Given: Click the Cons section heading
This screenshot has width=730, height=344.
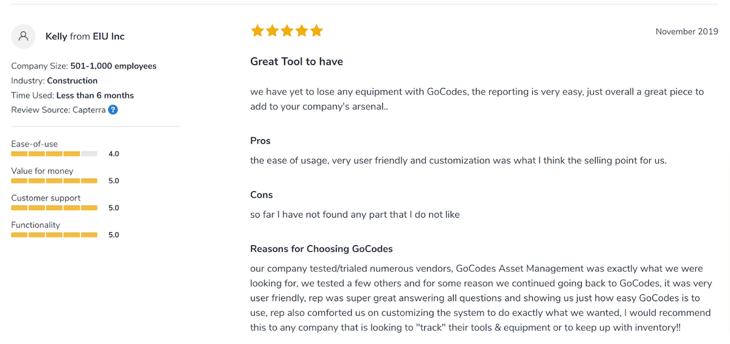Looking at the screenshot, I should [x=262, y=194].
